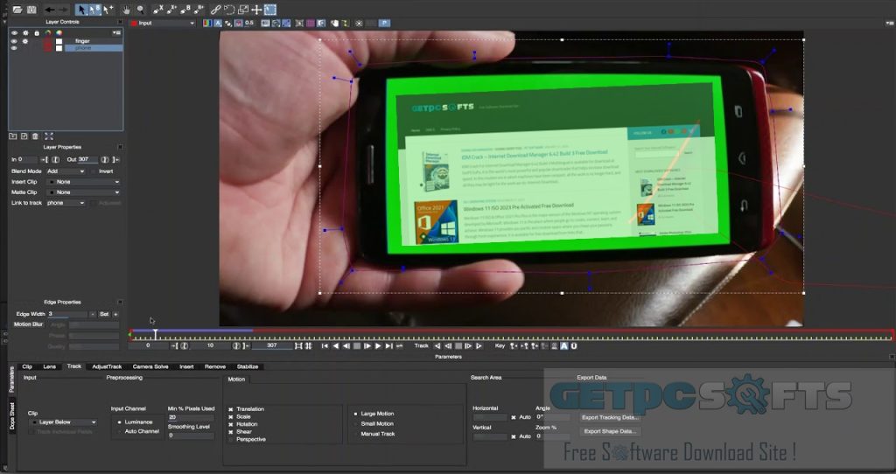Switch to the Camera Solve tab
This screenshot has width=896, height=474.
pos(150,366)
